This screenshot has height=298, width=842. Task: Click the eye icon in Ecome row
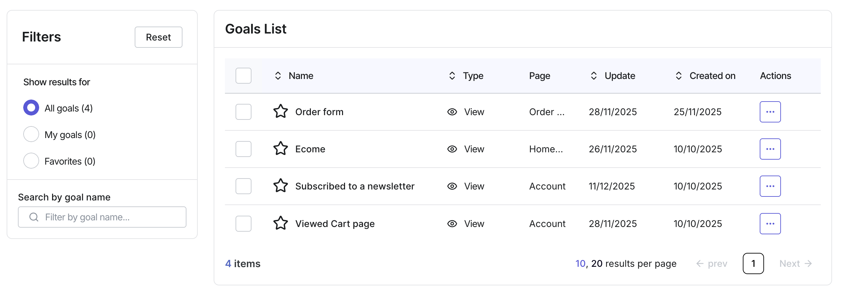pos(452,149)
